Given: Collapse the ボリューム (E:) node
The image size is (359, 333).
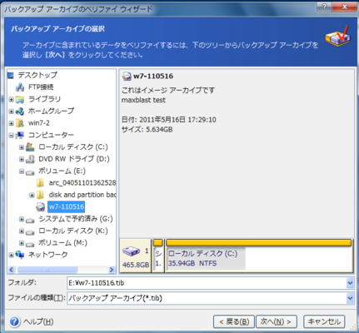Looking at the screenshot, I should pos(22,171).
